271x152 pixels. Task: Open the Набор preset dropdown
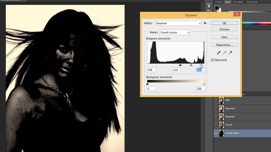pos(178,23)
